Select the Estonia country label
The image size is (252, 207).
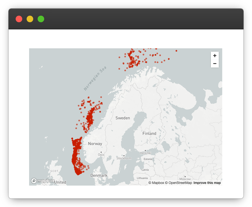point(148,159)
